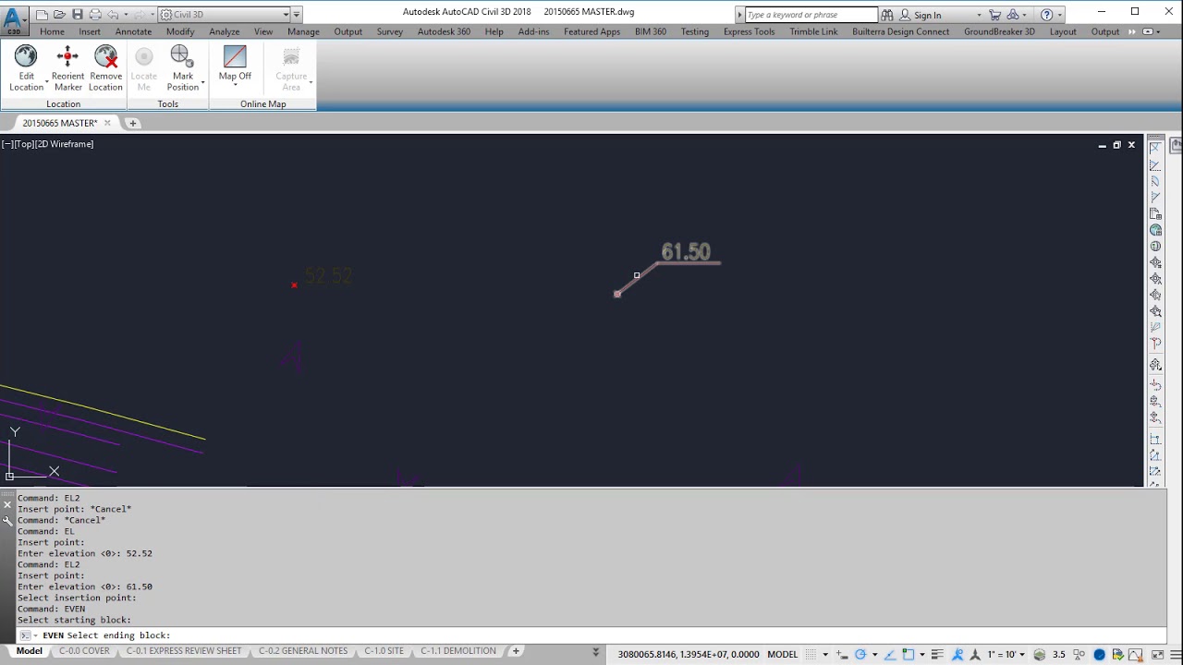Open the AutoCAD application menu (A logo)
The height and width of the screenshot is (665, 1183).
[x=14, y=18]
